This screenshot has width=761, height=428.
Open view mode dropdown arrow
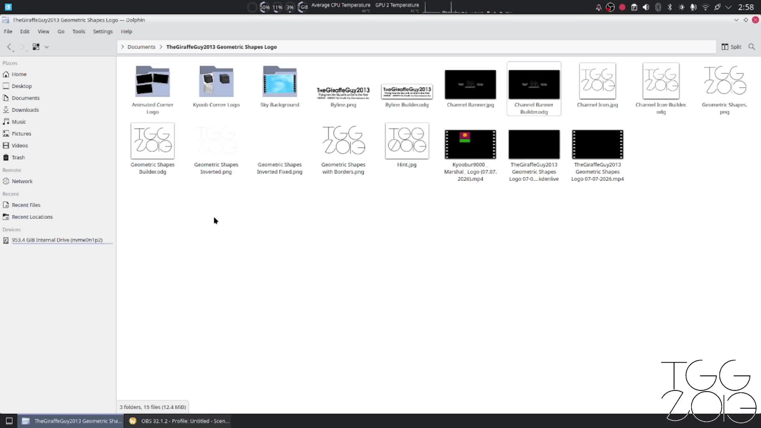(x=47, y=47)
